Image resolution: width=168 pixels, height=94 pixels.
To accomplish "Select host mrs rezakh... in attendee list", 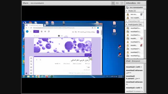I will pyautogui.click(x=134, y=18).
